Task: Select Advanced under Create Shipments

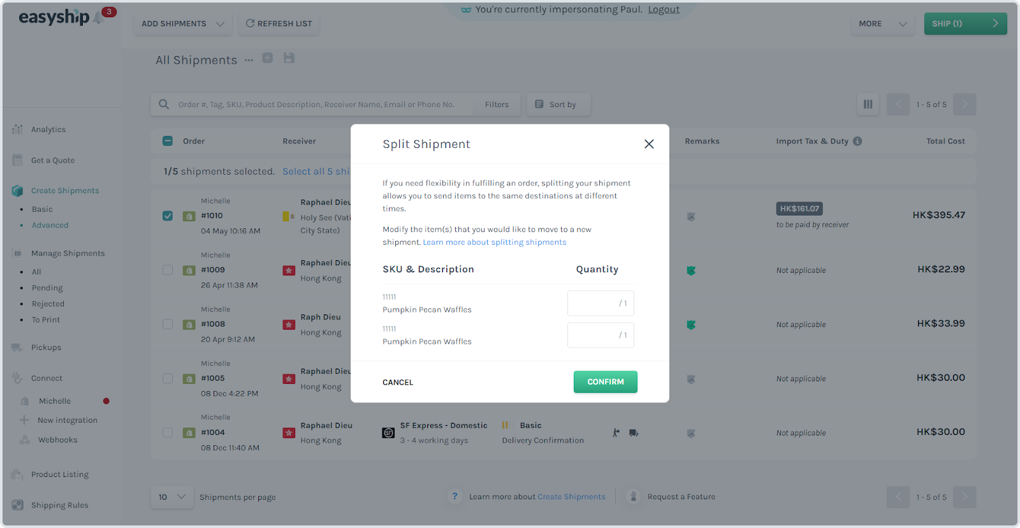Action: pos(50,225)
